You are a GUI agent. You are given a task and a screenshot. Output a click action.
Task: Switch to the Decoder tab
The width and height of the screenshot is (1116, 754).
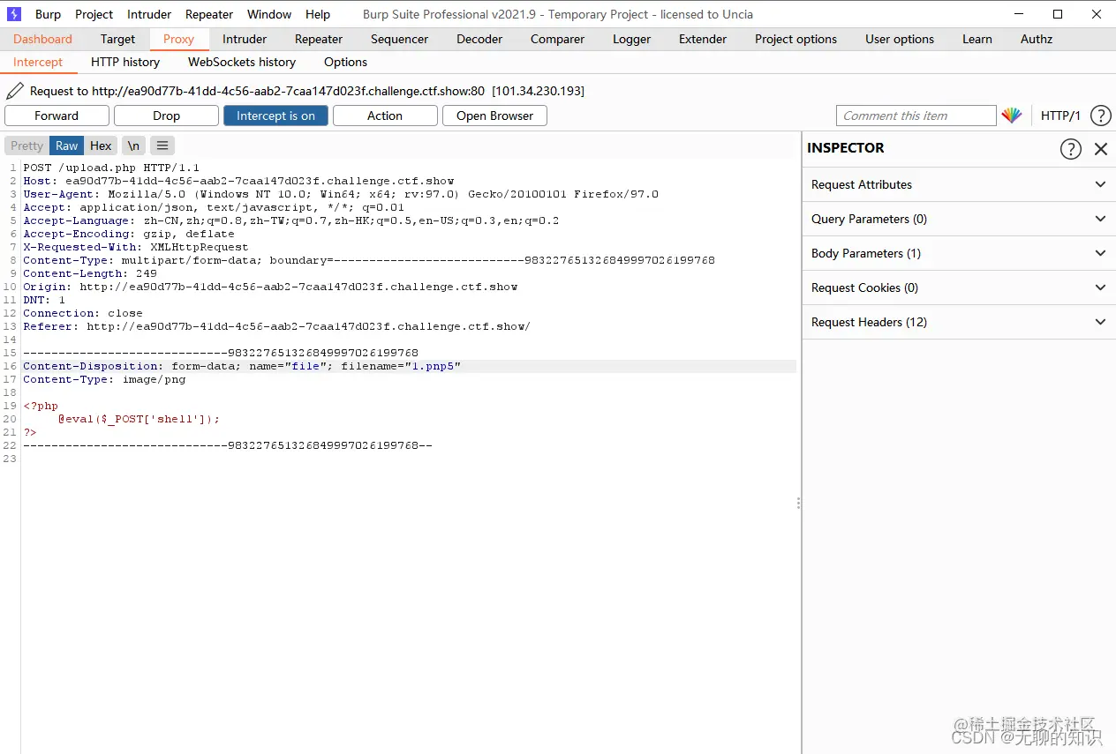pyautogui.click(x=479, y=39)
